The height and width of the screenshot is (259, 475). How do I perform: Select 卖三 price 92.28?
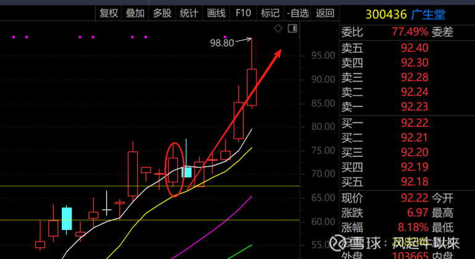coord(414,77)
